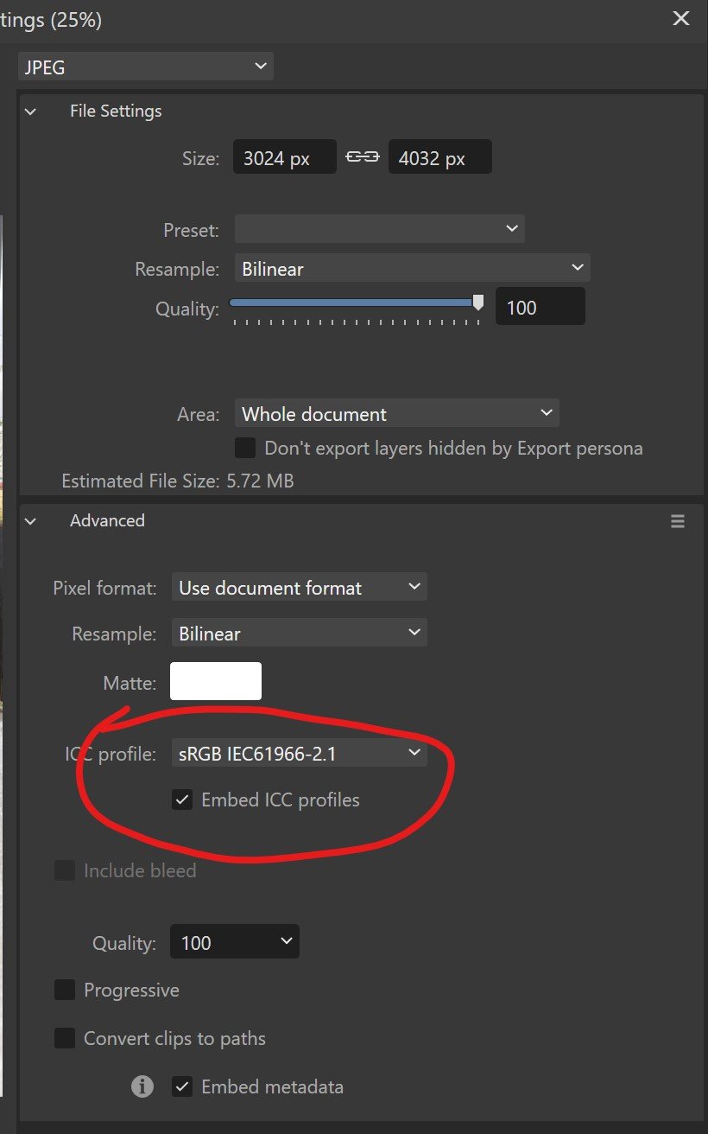Image resolution: width=708 pixels, height=1134 pixels.
Task: Toggle the Include bleed checkbox
Action: tap(65, 870)
